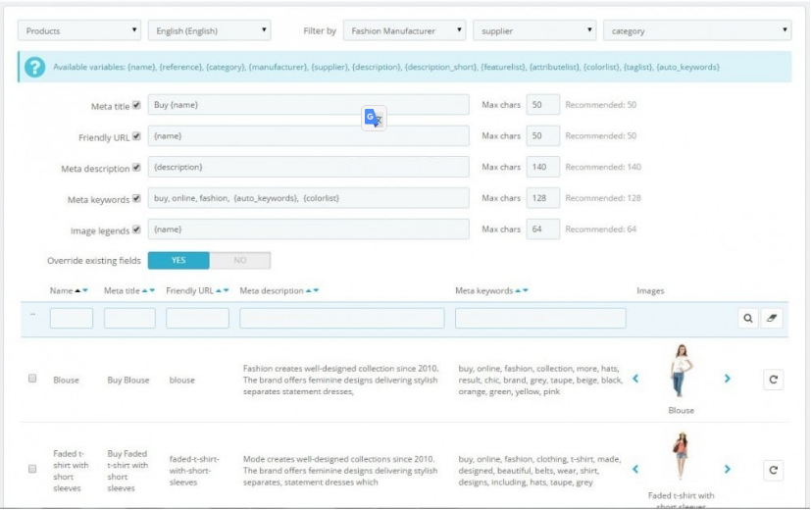
Task: Open the English language dropdown
Action: pos(212,31)
